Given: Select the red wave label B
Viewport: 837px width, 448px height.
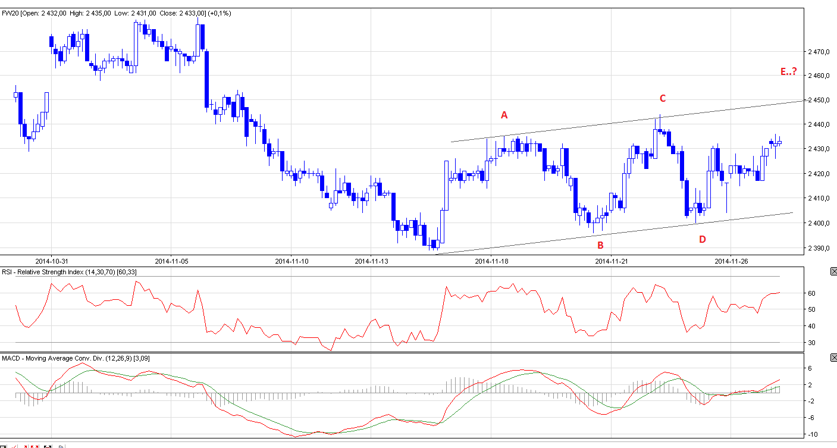Looking at the screenshot, I should coord(600,245).
